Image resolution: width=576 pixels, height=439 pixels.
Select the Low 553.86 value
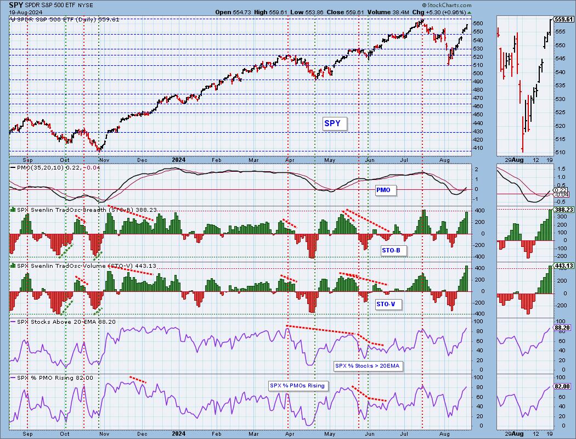click(x=307, y=12)
